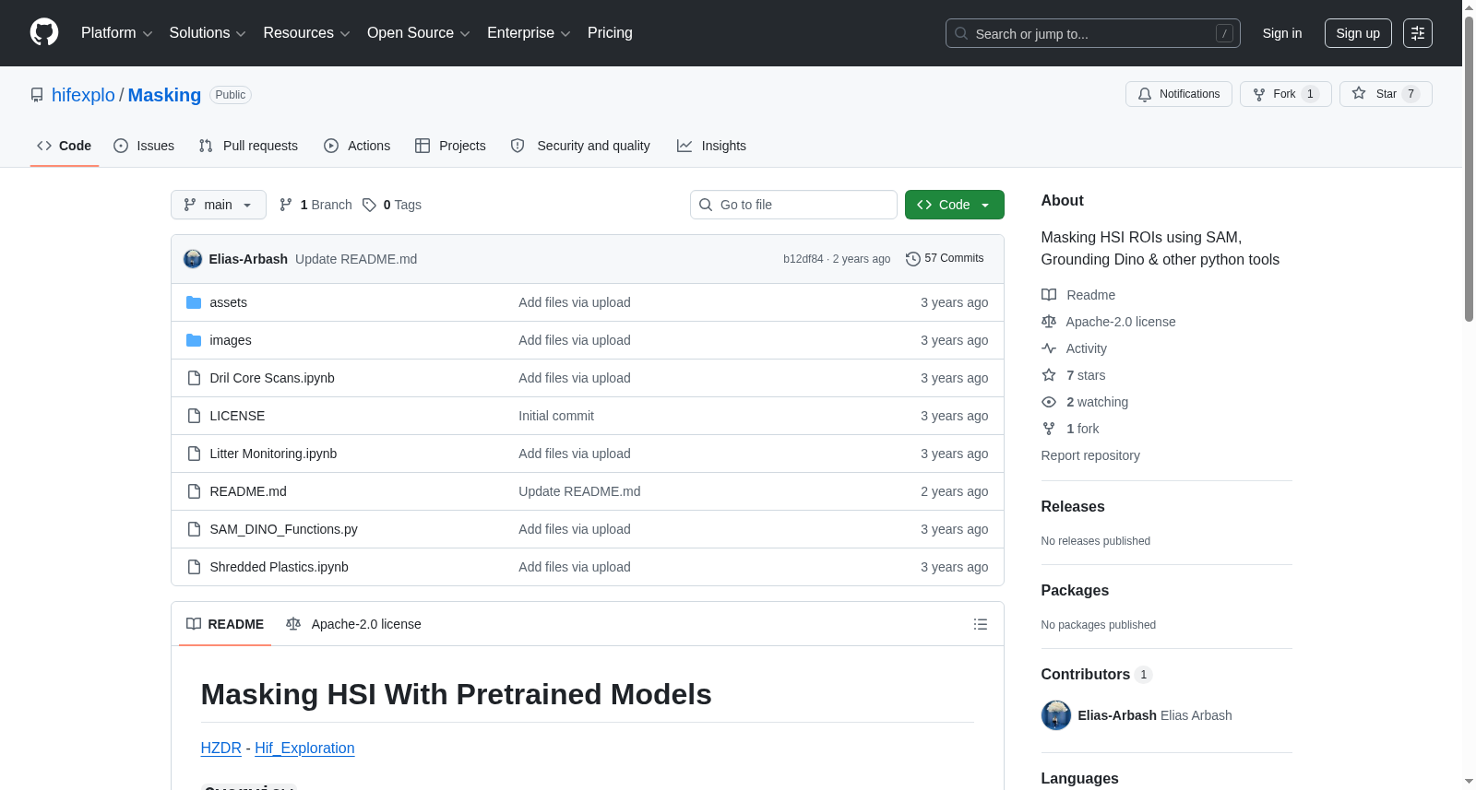Select the Apache-2.0 license tab

point(353,624)
